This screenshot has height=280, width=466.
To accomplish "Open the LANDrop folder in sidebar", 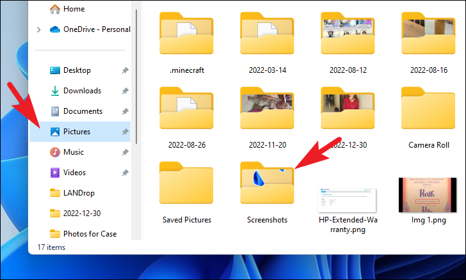I will (81, 193).
